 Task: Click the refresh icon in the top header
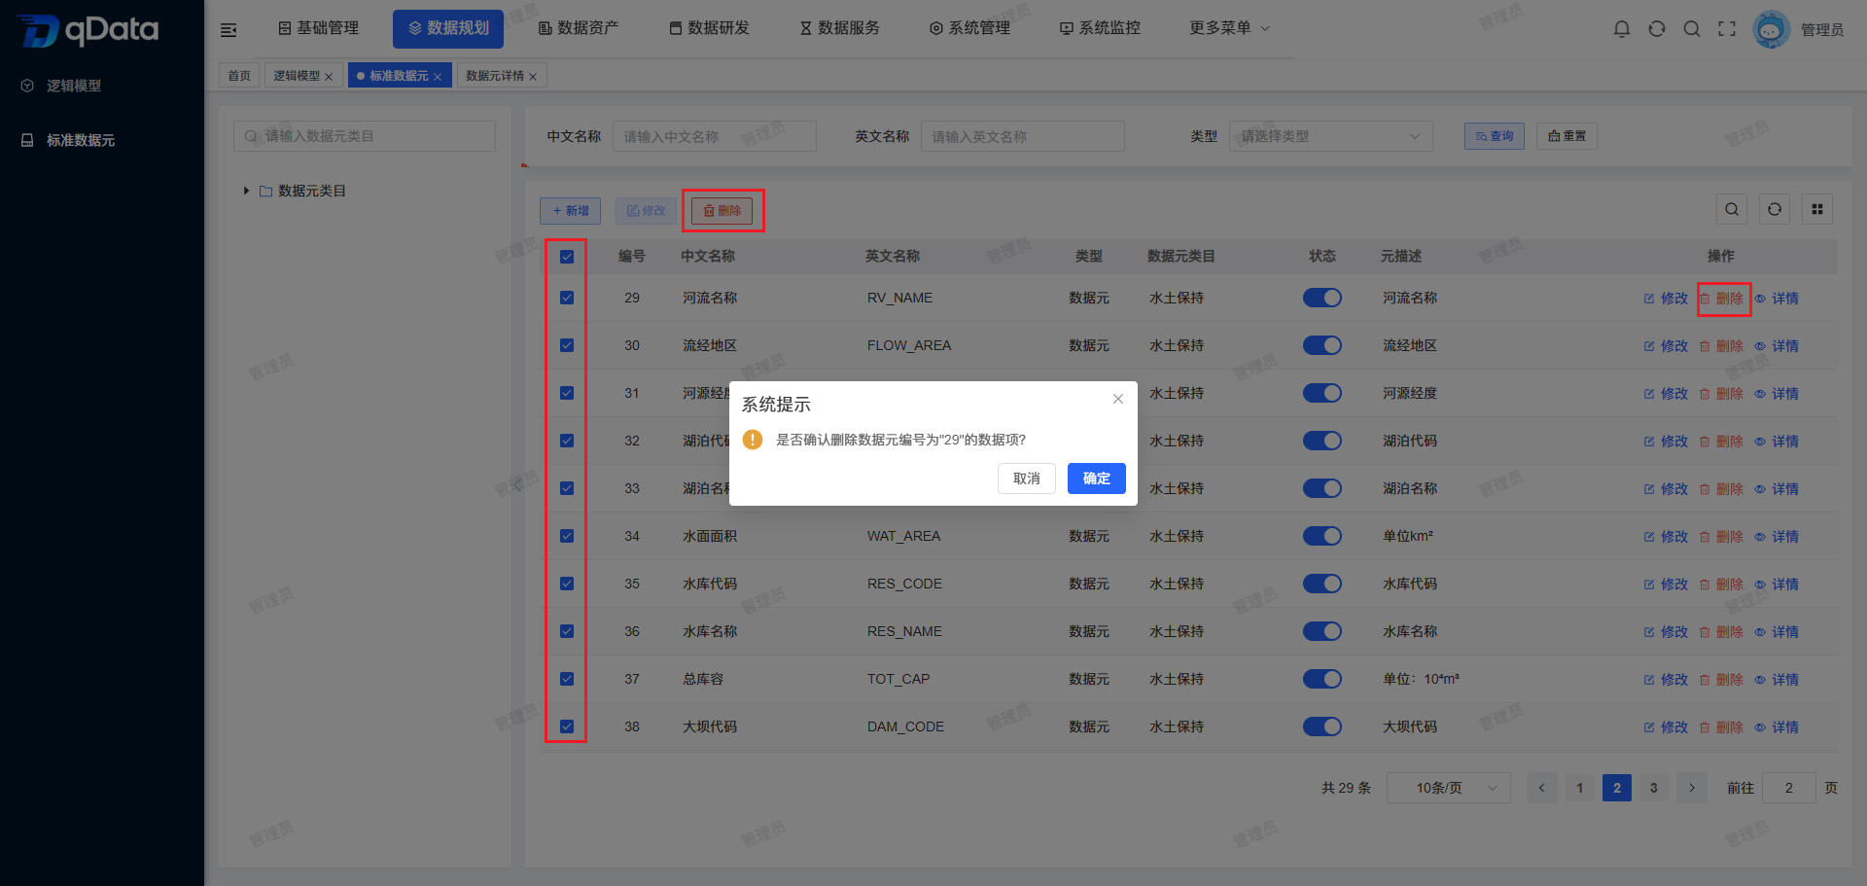coord(1657,29)
